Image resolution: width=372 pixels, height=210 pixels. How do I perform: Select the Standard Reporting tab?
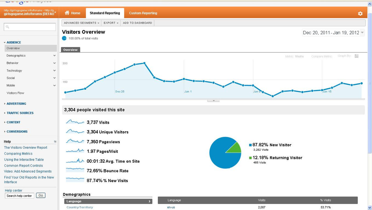(105, 13)
